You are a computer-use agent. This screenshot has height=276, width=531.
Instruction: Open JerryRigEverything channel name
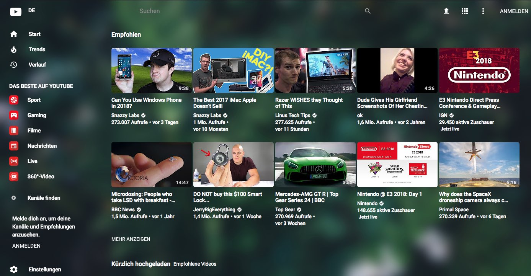click(214, 209)
